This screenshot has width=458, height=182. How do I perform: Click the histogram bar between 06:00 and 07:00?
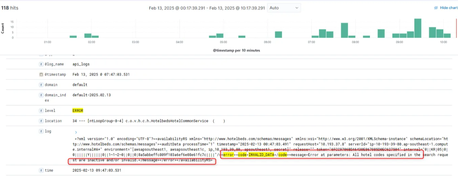tap(278, 34)
